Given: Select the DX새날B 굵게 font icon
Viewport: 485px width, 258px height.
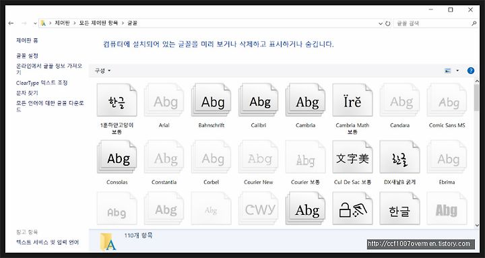Looking at the screenshot, I should (399, 157).
